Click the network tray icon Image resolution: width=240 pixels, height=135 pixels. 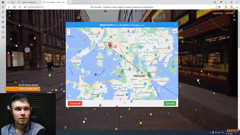tap(216, 132)
